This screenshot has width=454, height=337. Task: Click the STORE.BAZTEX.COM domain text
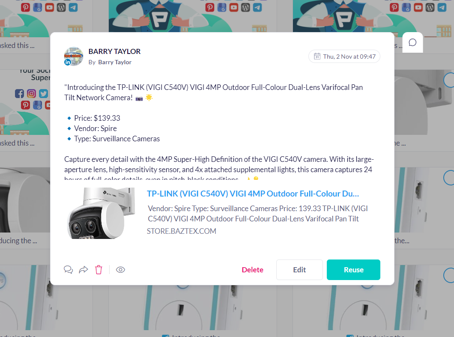coord(182,231)
